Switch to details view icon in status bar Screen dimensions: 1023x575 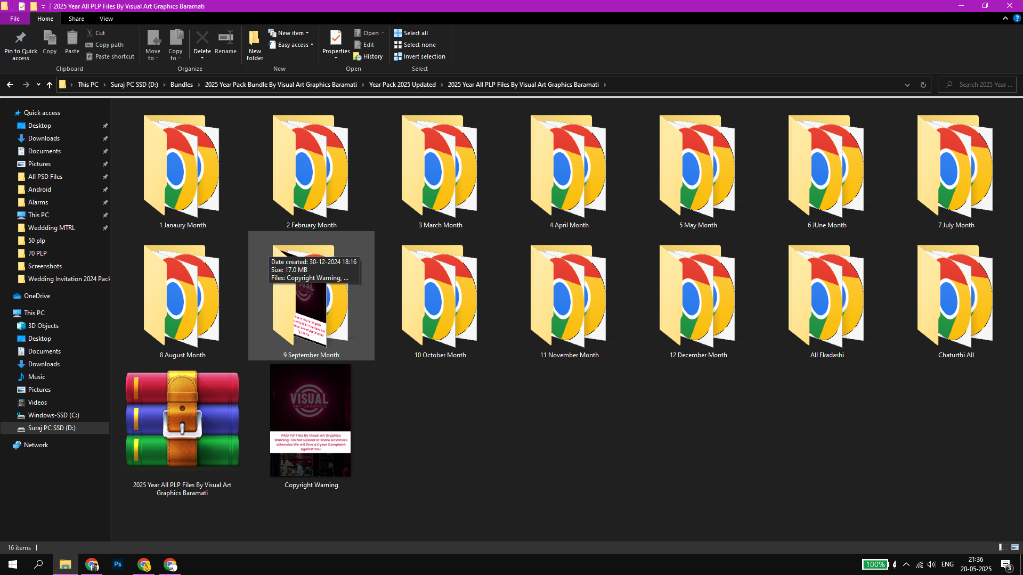pos(1003,547)
